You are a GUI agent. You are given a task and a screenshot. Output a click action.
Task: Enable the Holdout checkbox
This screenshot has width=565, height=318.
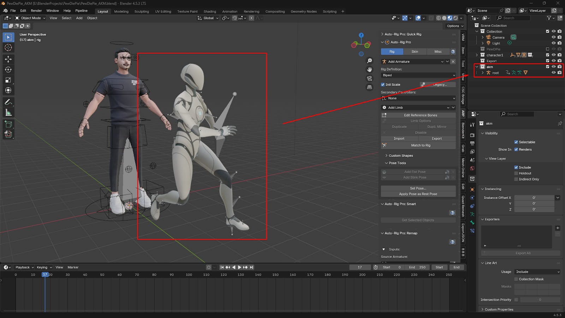tap(516, 173)
